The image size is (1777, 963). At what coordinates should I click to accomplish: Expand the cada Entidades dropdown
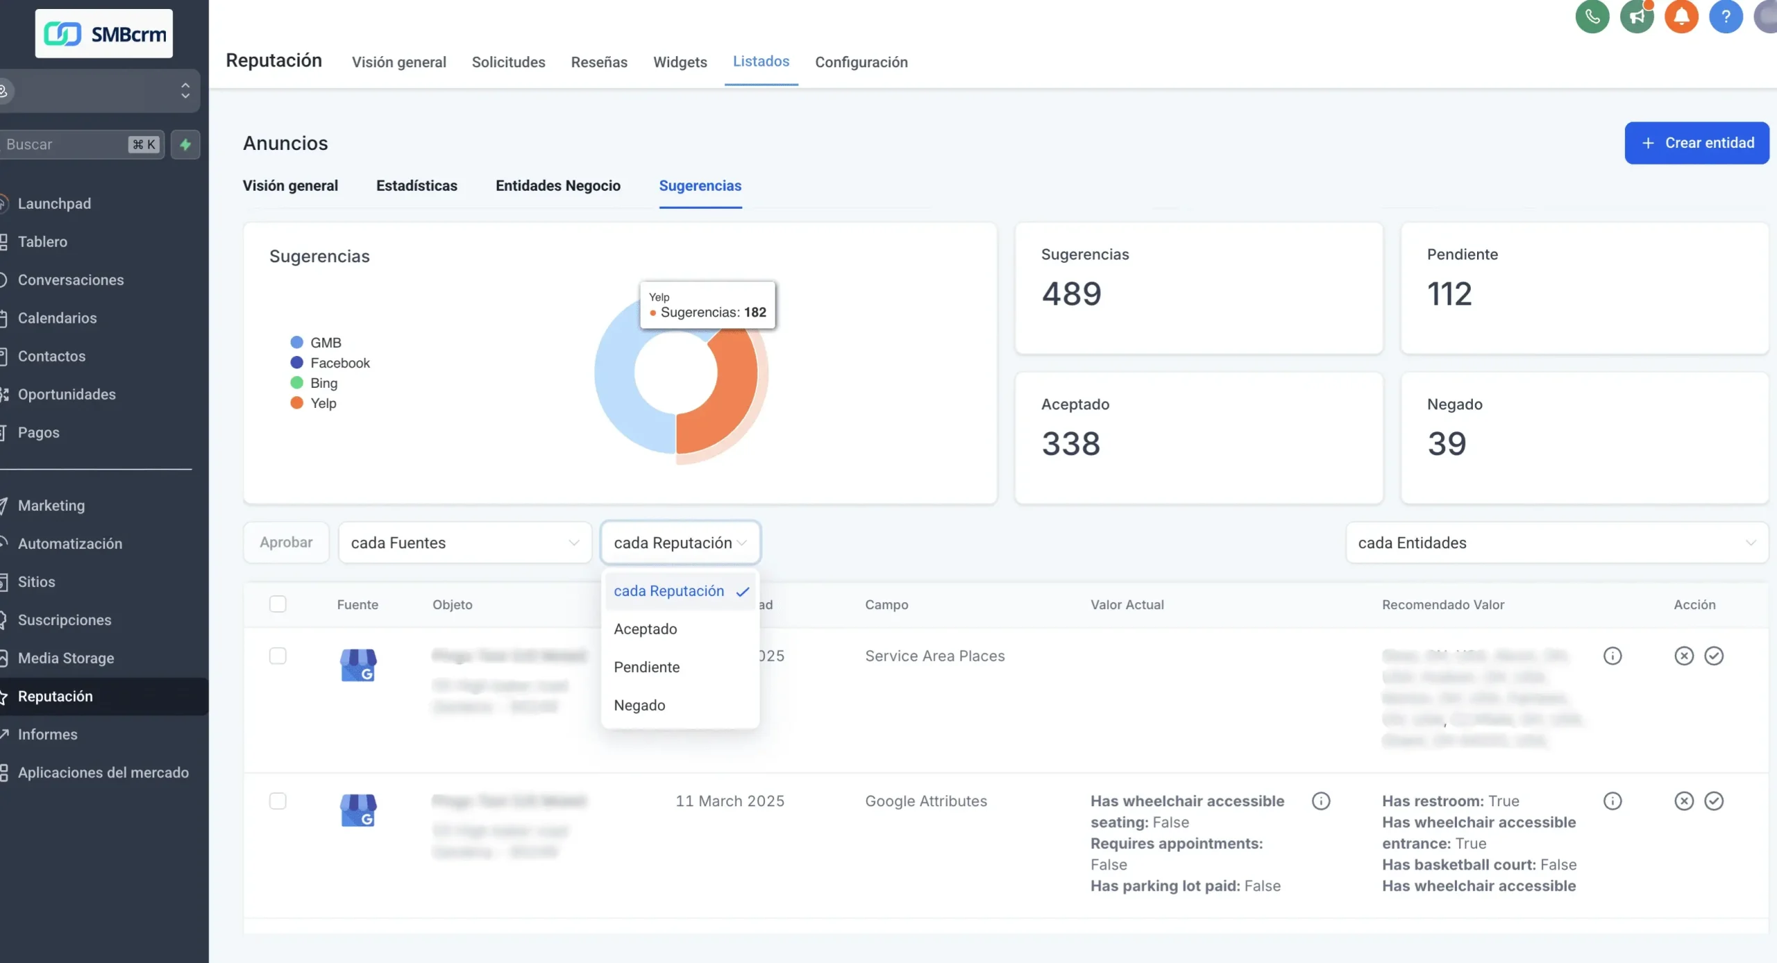1557,543
